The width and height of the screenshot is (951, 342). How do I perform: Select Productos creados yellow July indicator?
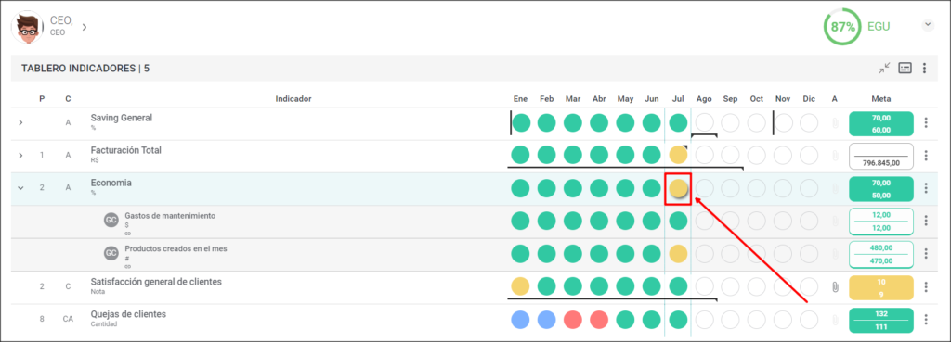(678, 253)
